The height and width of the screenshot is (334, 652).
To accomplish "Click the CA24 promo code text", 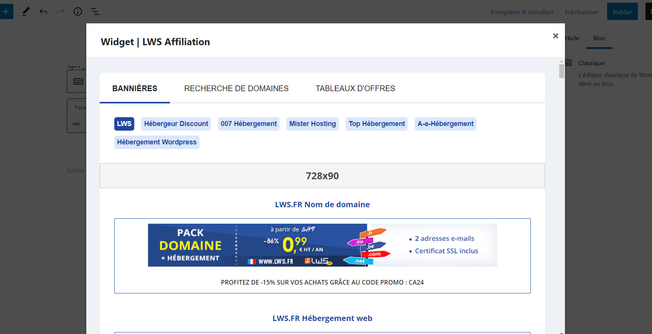I will [x=416, y=282].
